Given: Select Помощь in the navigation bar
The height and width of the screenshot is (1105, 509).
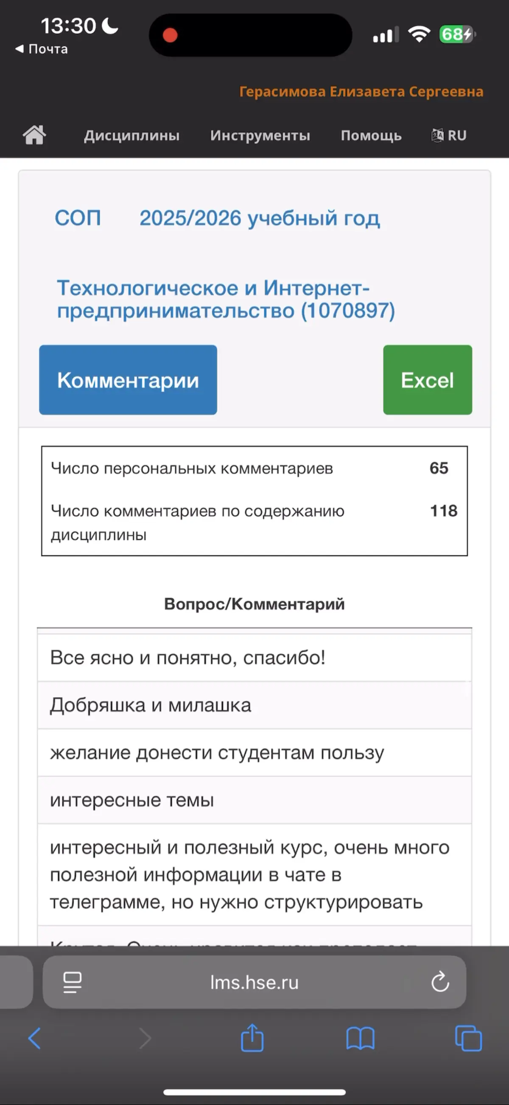Looking at the screenshot, I should point(371,135).
